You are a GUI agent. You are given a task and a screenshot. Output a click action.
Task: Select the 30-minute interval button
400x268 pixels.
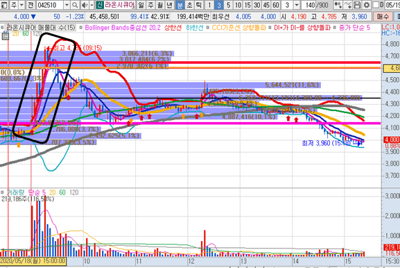point(256,5)
